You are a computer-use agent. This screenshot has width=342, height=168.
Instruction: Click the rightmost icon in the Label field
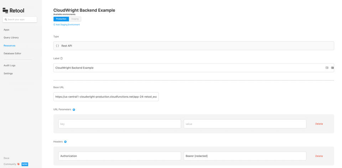(x=332, y=67)
